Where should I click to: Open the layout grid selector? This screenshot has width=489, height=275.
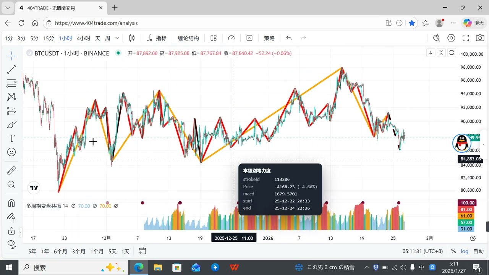[x=214, y=38]
